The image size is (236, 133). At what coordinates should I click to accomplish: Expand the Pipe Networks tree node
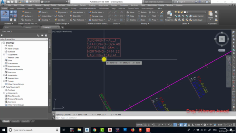[x=4, y=66]
